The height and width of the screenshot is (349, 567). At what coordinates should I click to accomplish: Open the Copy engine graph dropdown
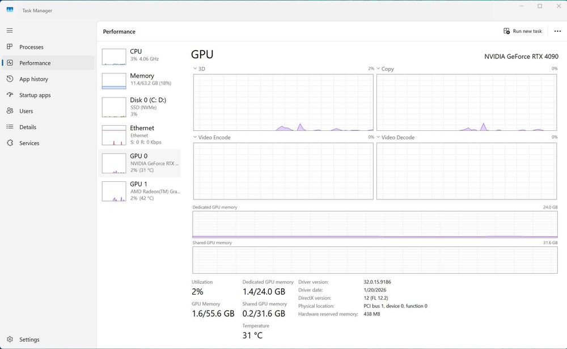378,69
